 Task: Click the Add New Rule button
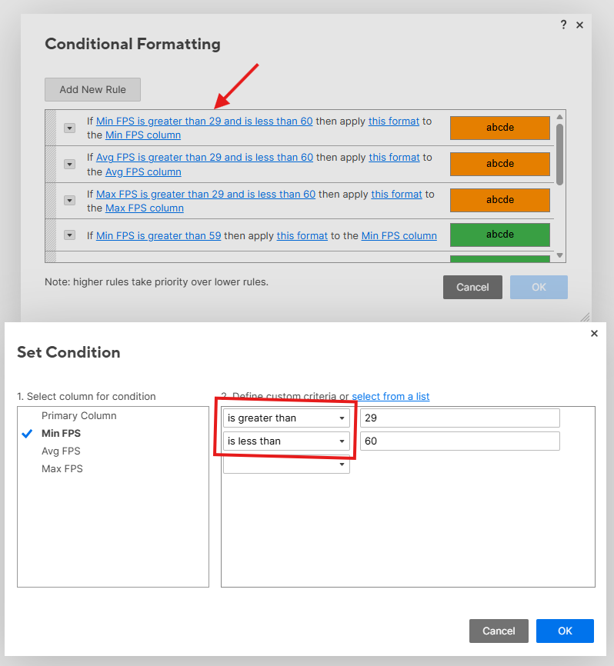tap(92, 90)
